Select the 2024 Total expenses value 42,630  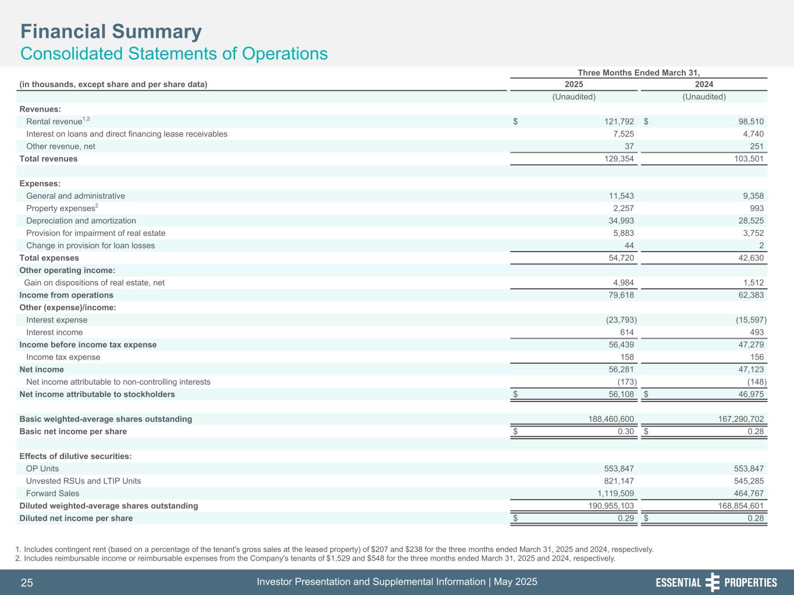(x=747, y=258)
